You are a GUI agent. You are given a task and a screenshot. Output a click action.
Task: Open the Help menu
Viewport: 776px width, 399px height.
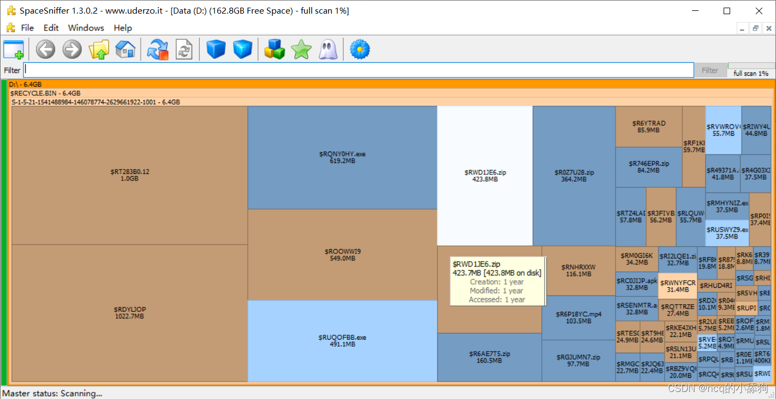tap(123, 28)
